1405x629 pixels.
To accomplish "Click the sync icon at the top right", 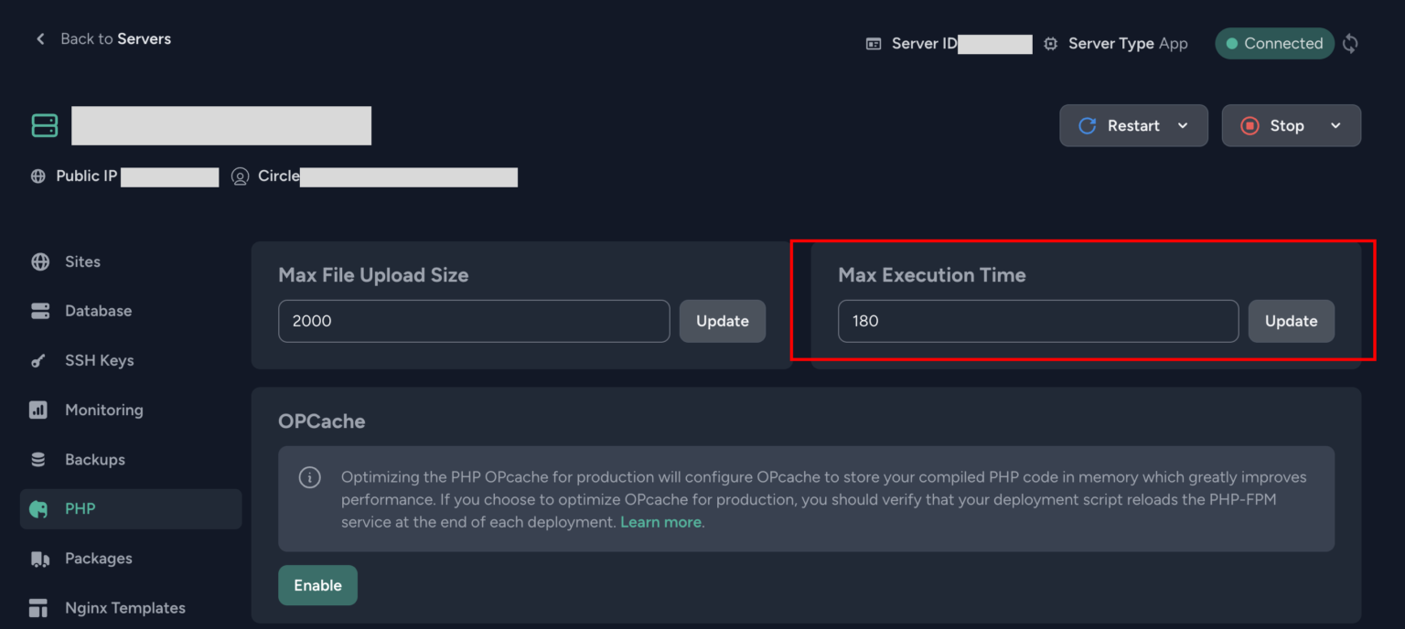I will point(1350,43).
